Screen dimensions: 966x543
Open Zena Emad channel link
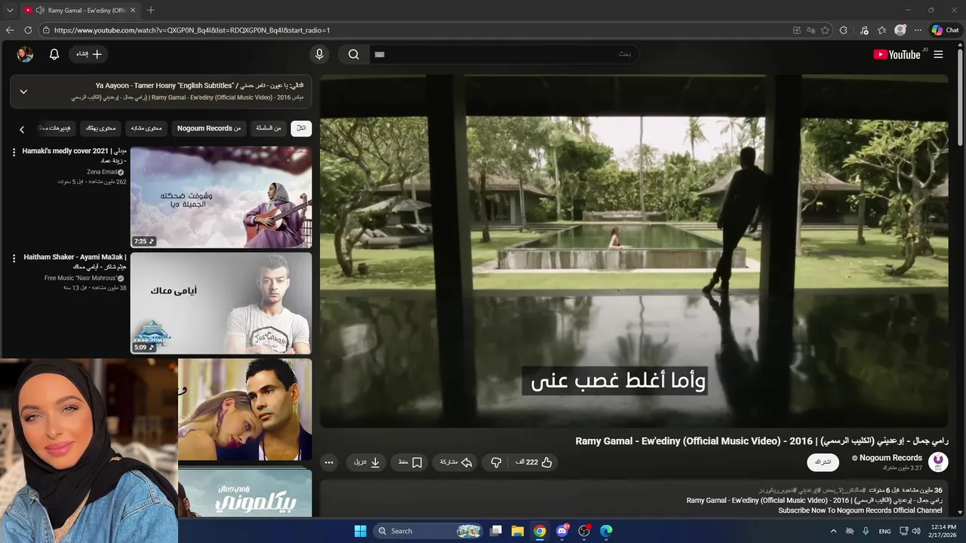101,172
